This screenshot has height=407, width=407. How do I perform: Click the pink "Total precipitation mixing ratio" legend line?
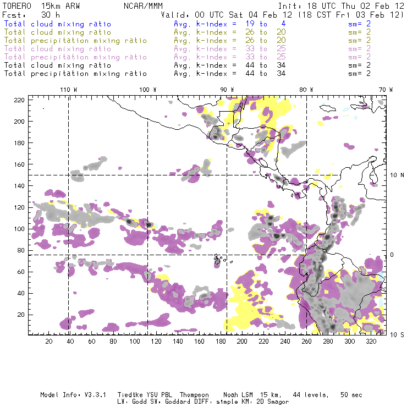pyautogui.click(x=75, y=57)
